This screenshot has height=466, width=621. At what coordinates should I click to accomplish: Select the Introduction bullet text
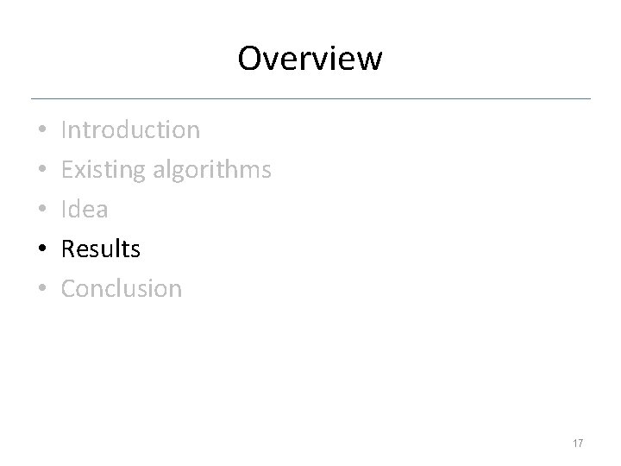click(131, 130)
